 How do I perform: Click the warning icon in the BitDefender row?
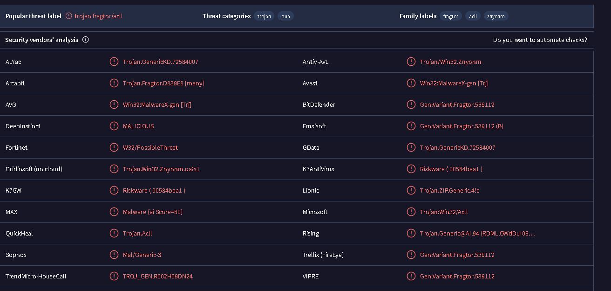pyautogui.click(x=411, y=104)
